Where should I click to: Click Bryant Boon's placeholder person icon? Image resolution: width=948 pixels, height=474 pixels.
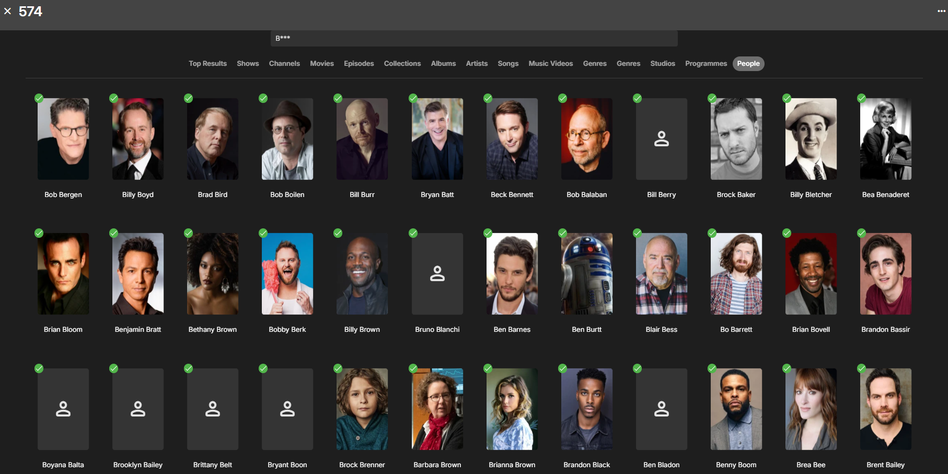click(287, 409)
